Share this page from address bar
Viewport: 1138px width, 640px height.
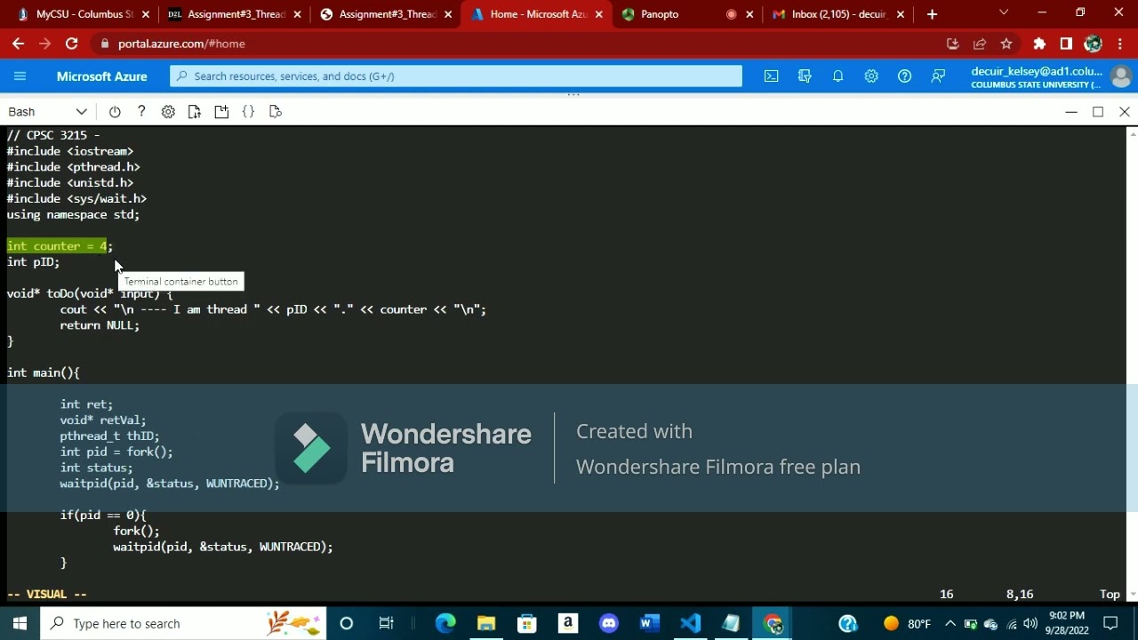point(980,44)
